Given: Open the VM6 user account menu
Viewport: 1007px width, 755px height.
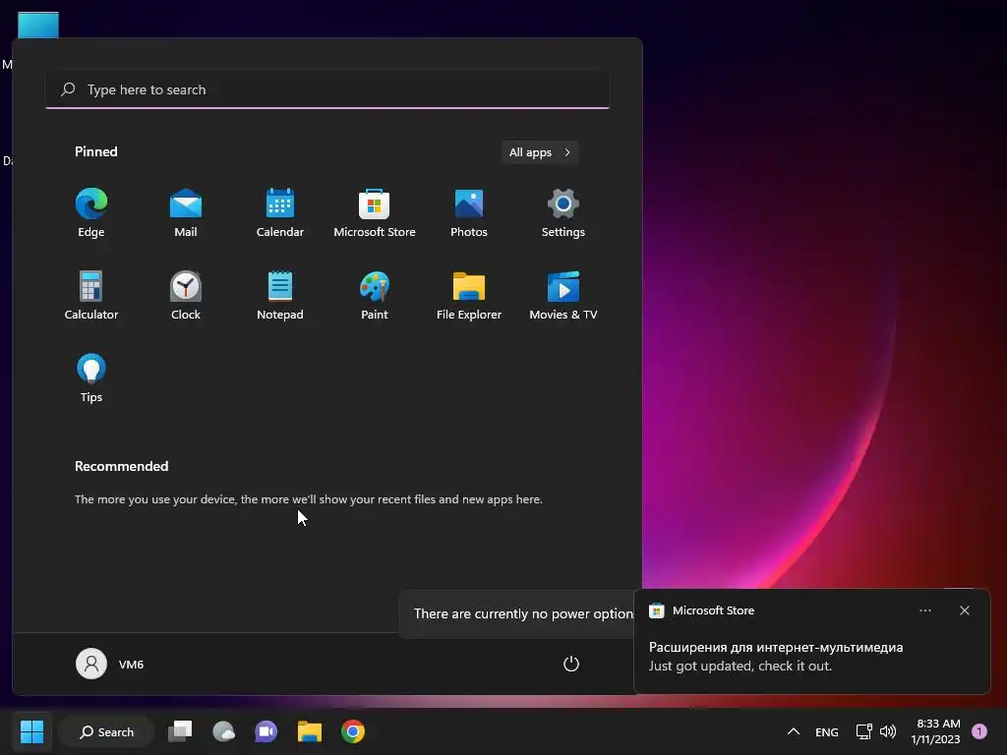Looking at the screenshot, I should (110, 664).
